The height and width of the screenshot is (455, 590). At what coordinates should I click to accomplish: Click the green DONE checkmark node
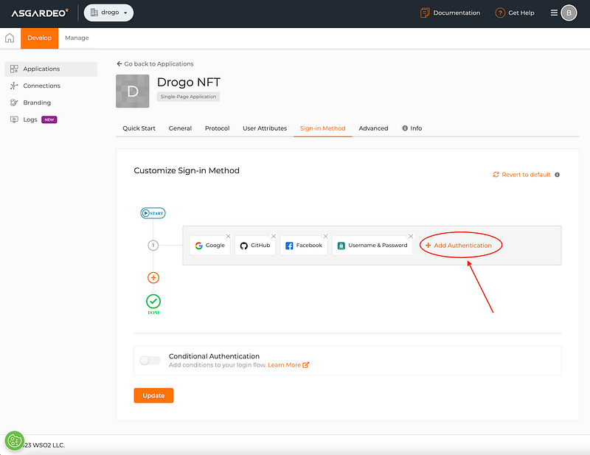[153, 302]
